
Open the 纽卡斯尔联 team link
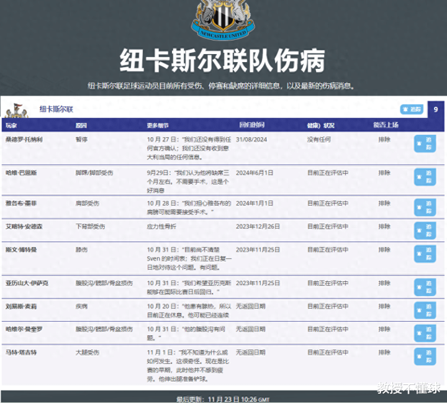[x=56, y=109]
